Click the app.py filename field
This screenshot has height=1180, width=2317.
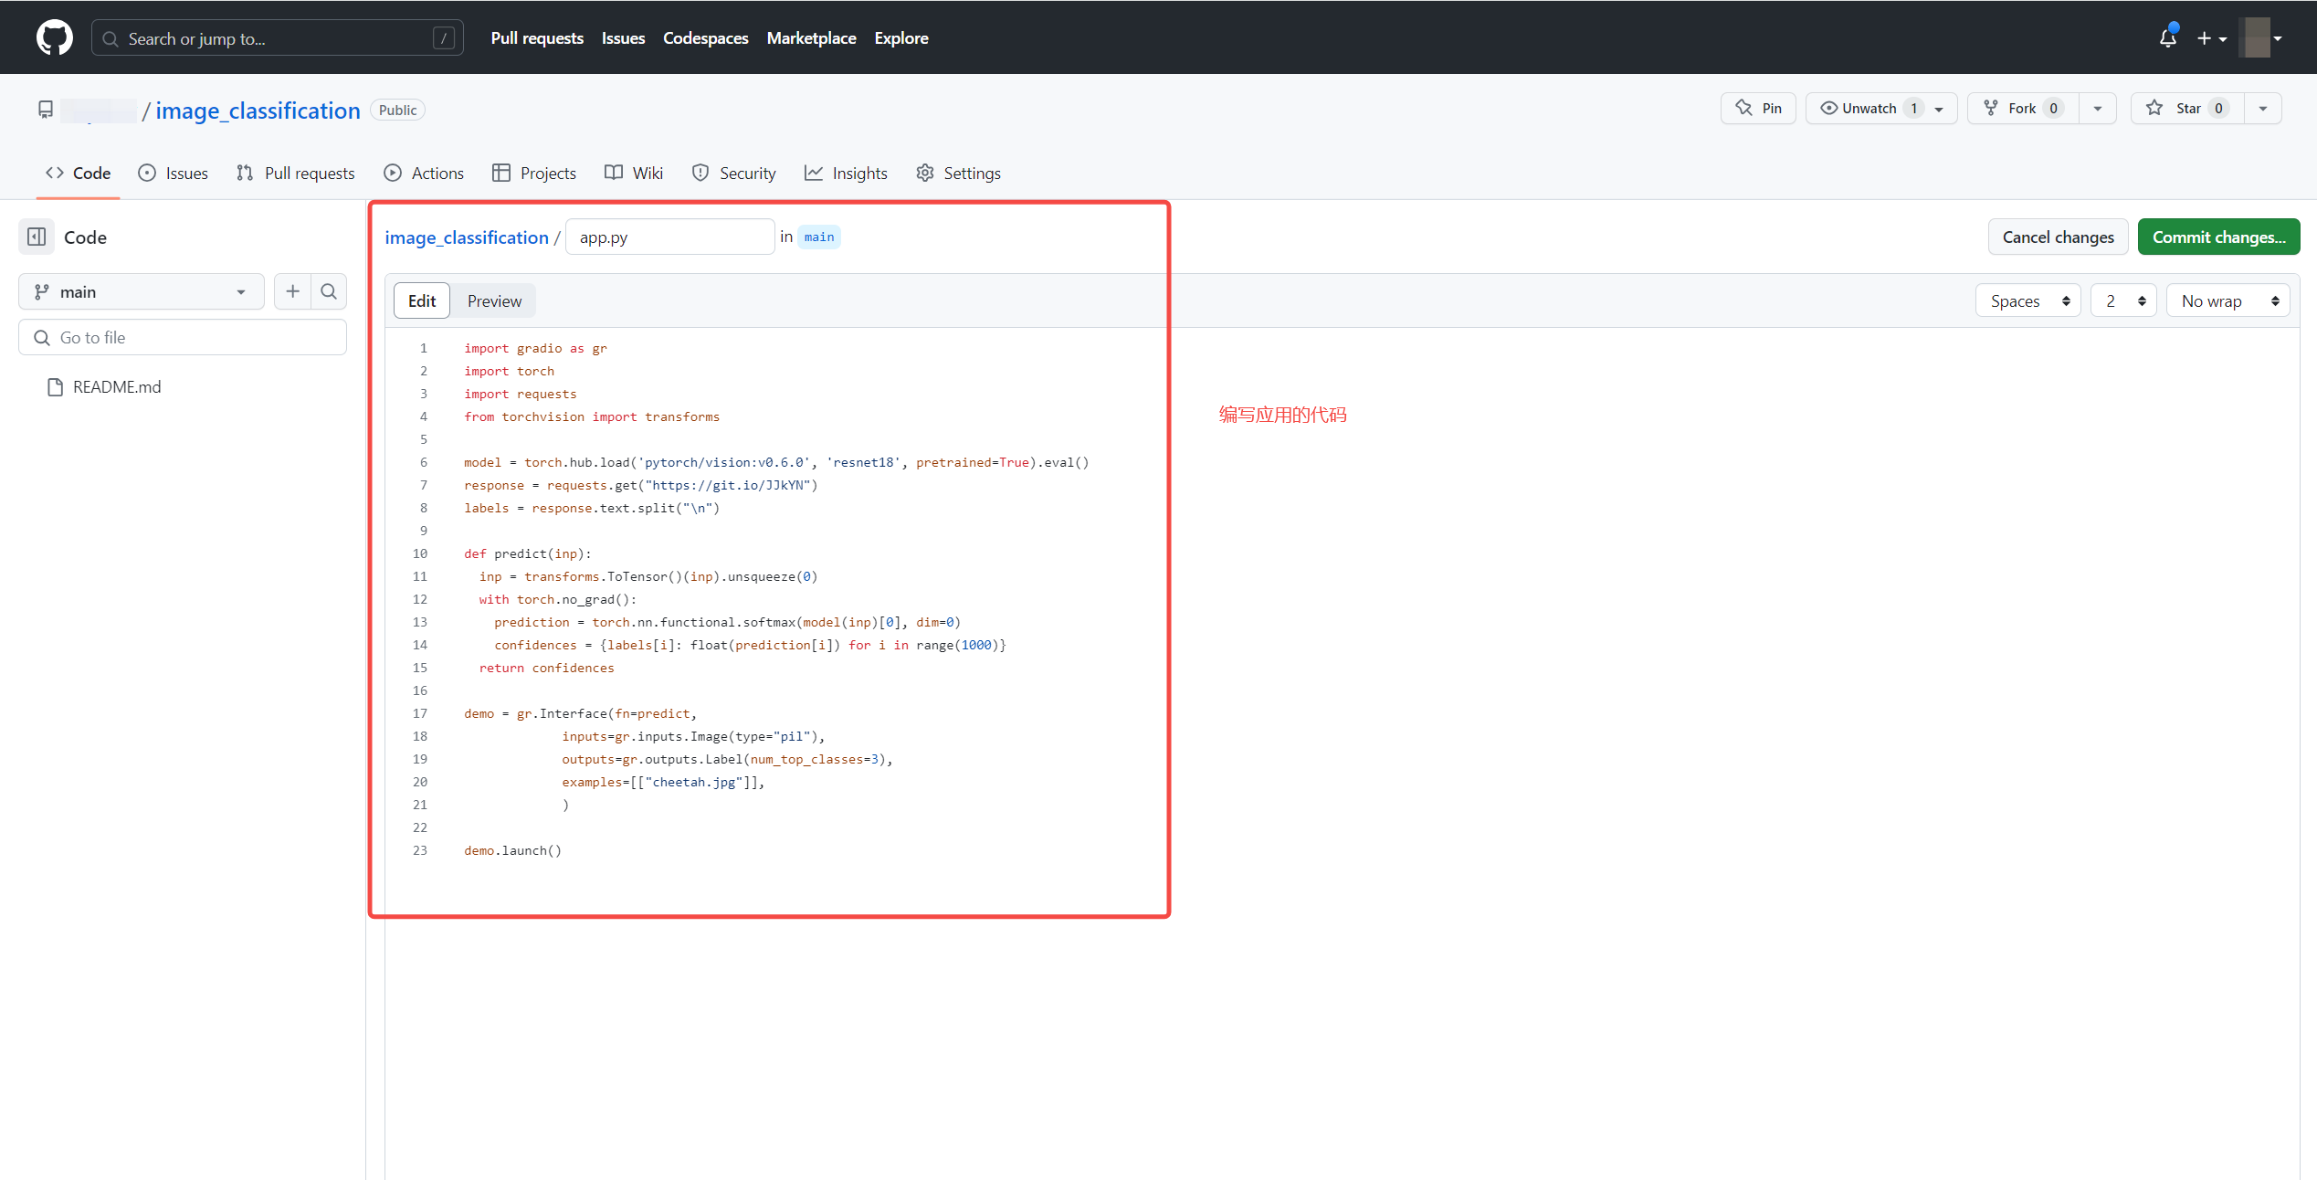point(669,237)
